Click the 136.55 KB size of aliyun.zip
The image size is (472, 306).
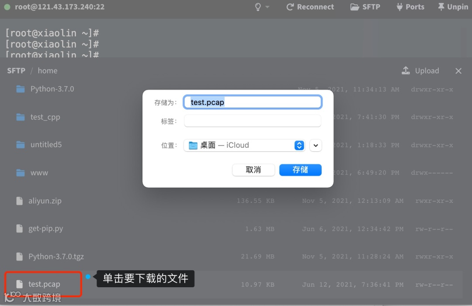pos(256,201)
